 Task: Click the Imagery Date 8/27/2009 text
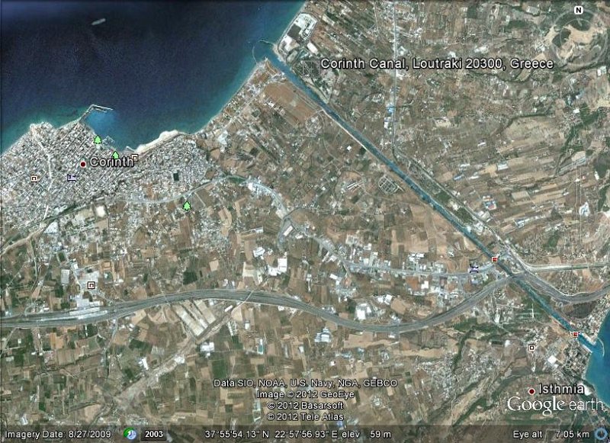(x=58, y=434)
